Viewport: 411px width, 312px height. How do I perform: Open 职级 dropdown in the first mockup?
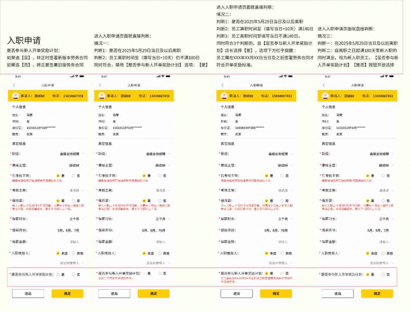(72, 154)
